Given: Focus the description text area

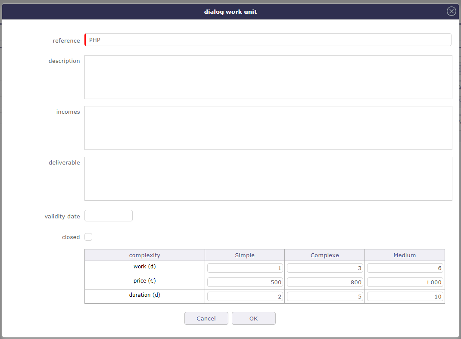Looking at the screenshot, I should coord(268,77).
